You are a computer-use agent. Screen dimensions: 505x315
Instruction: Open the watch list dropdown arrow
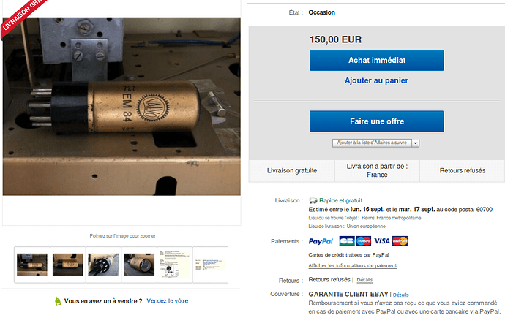click(x=416, y=143)
